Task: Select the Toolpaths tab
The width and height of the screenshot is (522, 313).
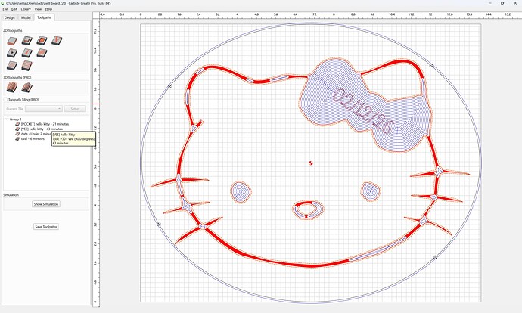Action: point(45,17)
